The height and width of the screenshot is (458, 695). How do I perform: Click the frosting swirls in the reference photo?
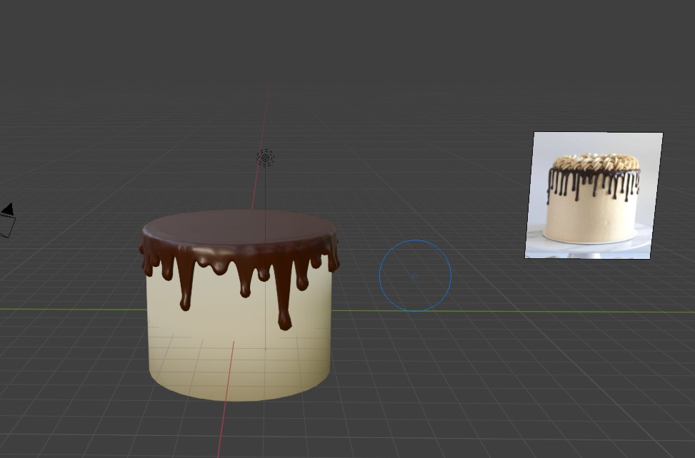coord(595,162)
